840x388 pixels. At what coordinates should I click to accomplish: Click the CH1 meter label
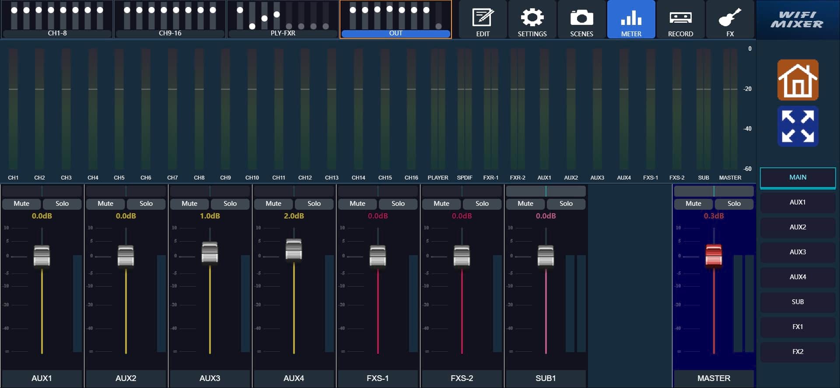13,178
